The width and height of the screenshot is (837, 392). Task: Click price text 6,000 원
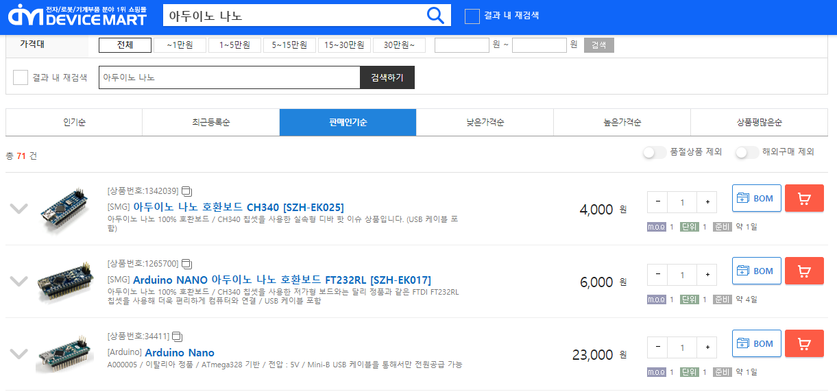point(603,282)
